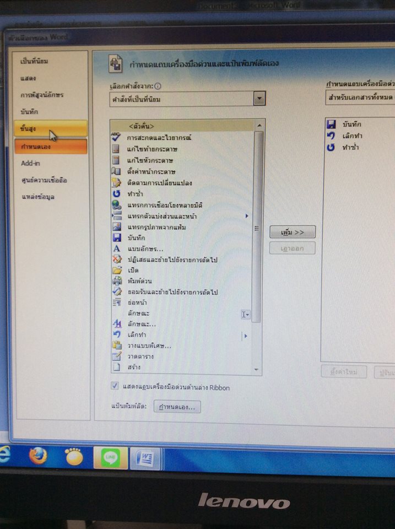Open LINE app from the taskbar

111,458
